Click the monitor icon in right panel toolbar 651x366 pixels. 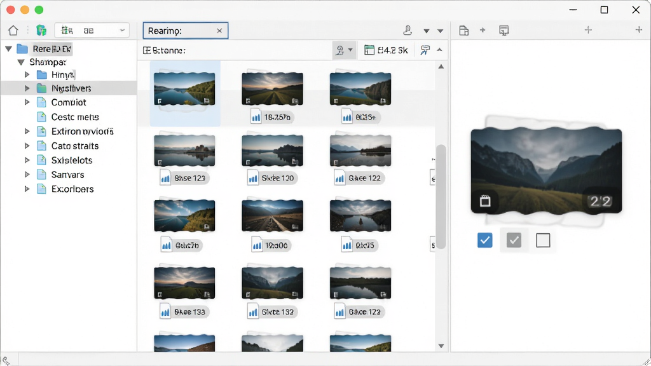504,30
